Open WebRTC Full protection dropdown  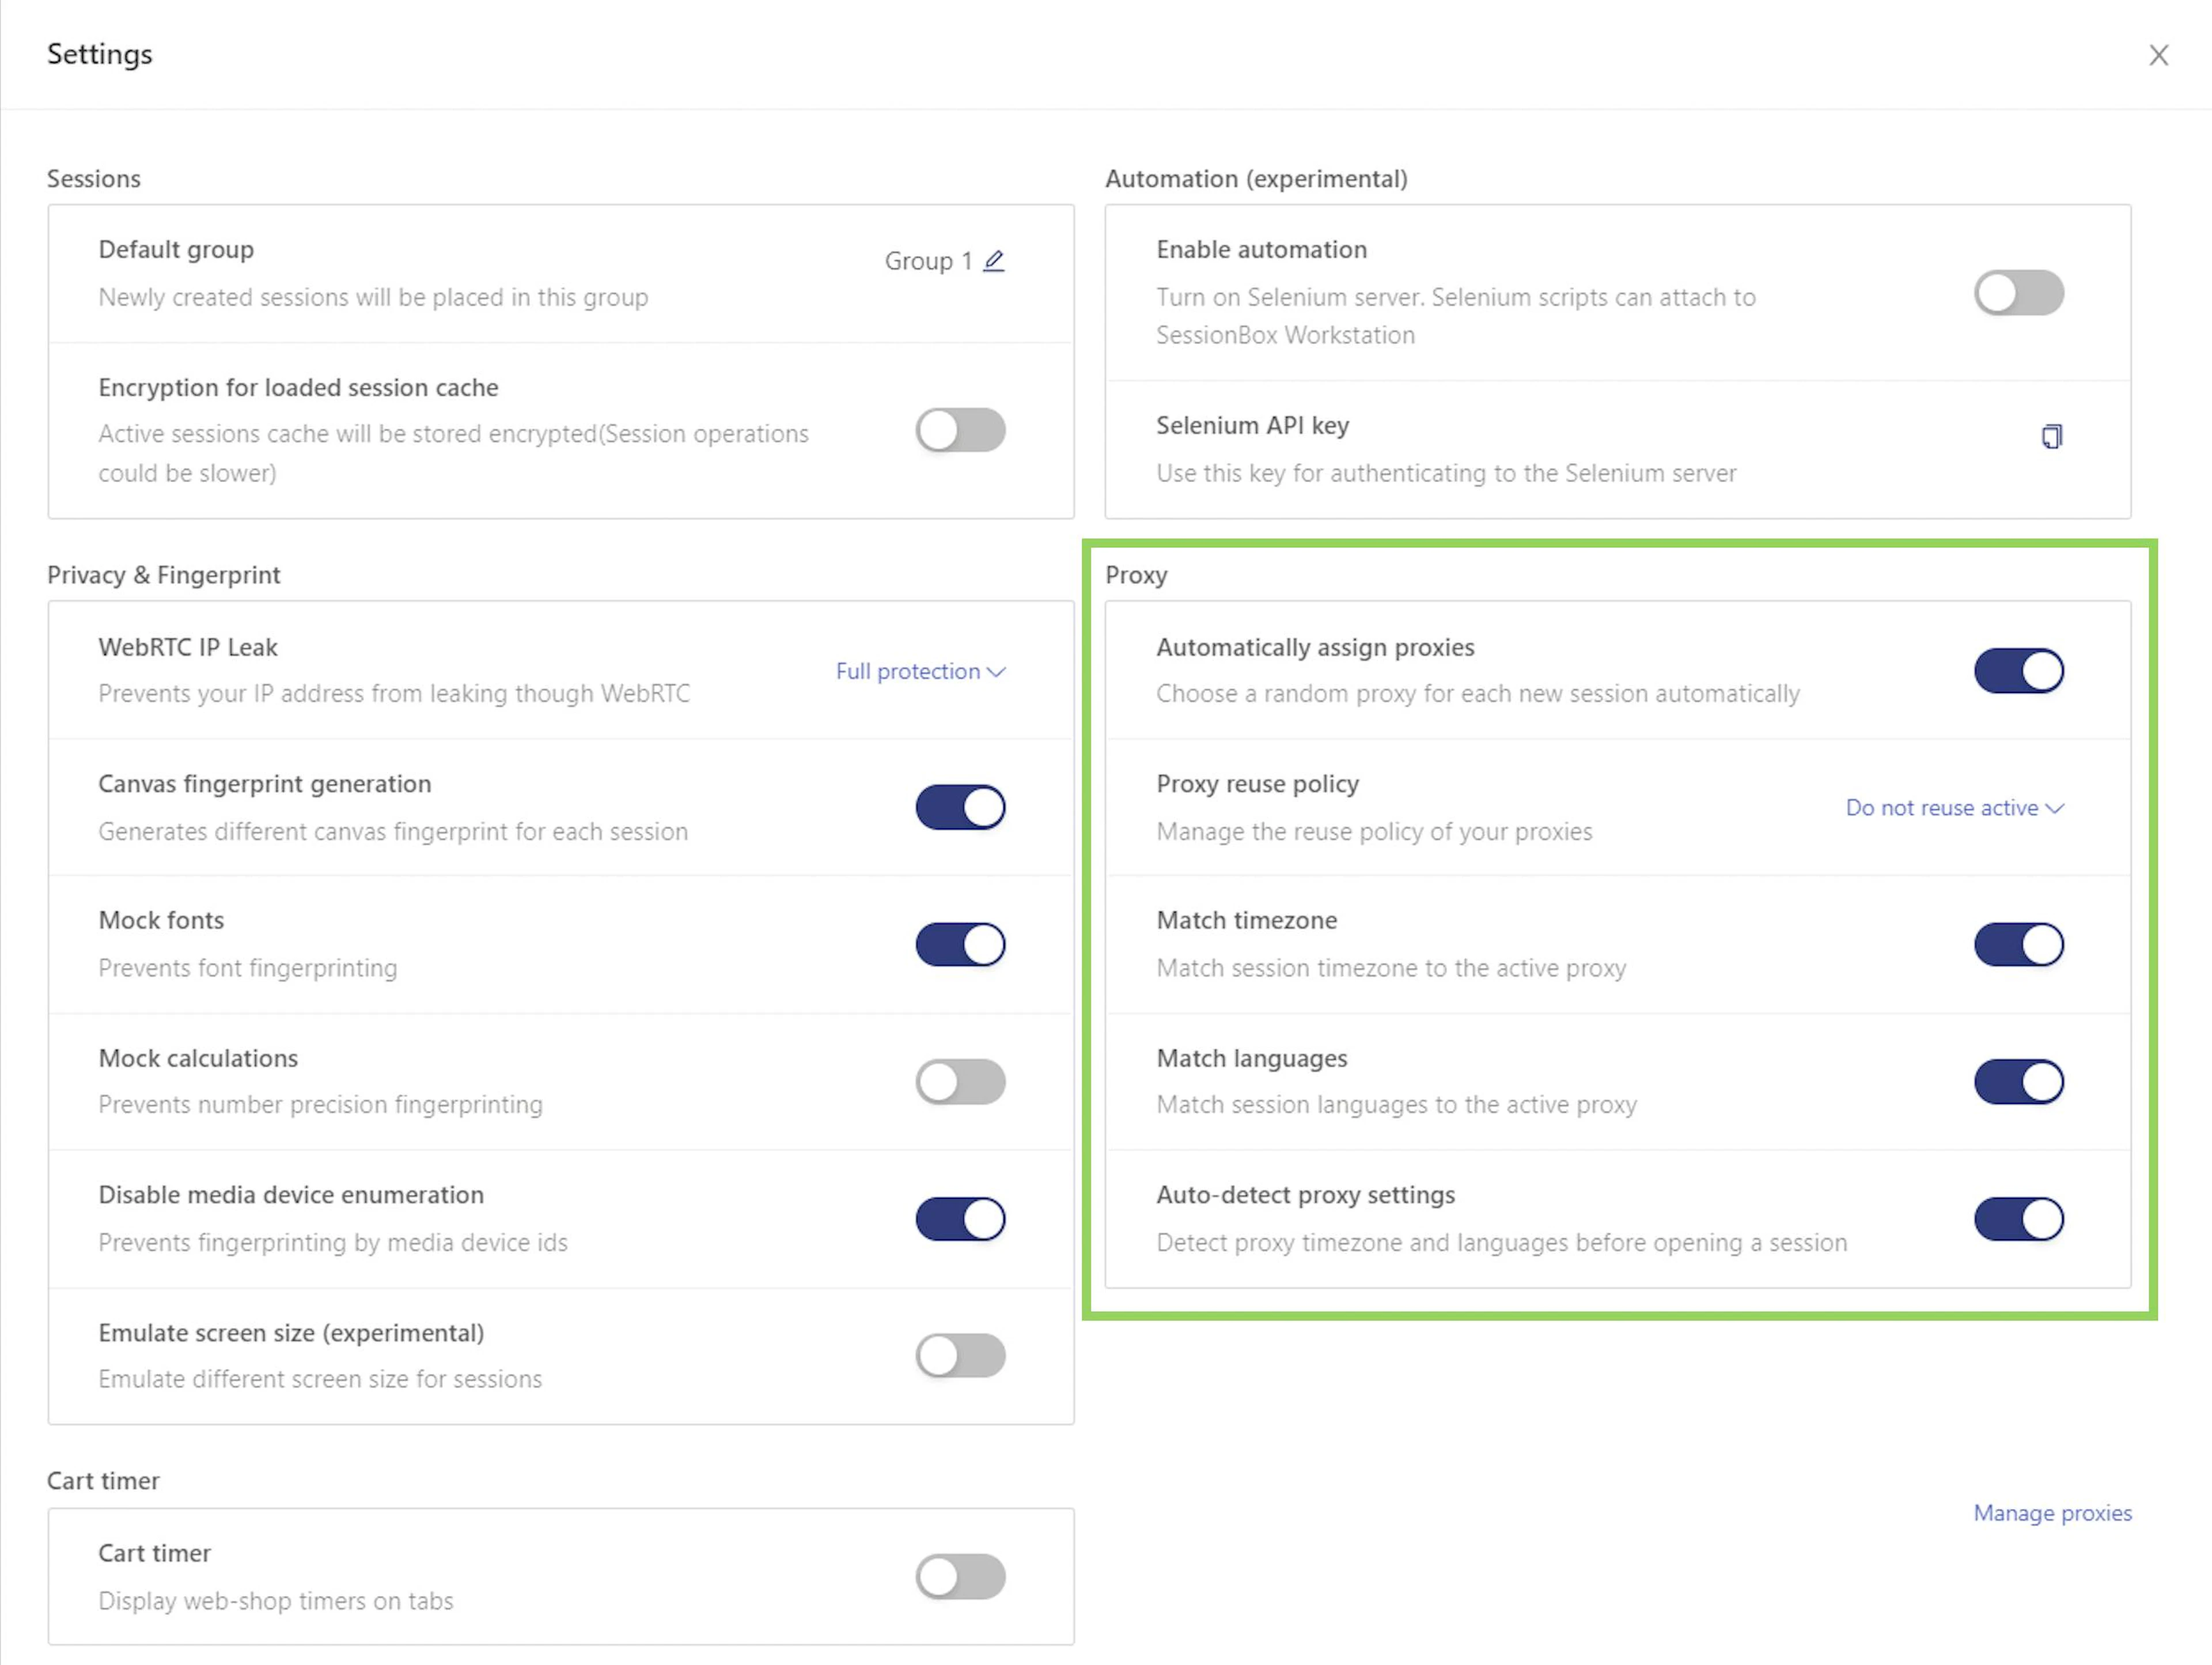click(920, 671)
